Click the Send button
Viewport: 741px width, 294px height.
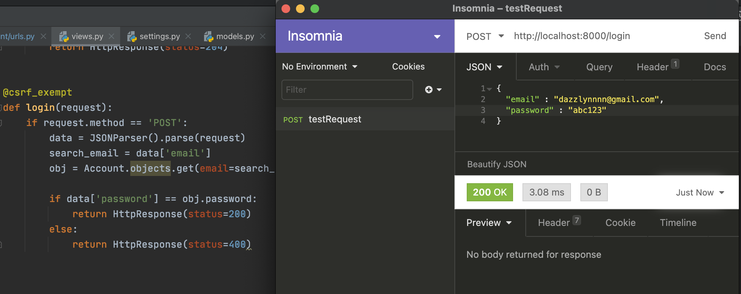[x=715, y=36]
